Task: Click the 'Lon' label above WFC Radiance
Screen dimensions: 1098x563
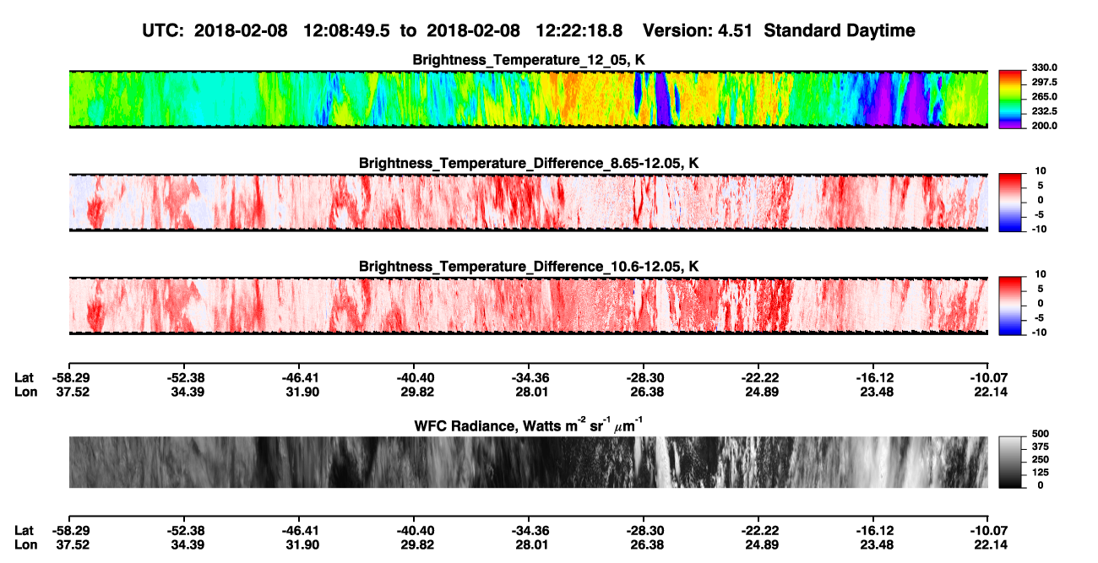Action: pos(24,391)
